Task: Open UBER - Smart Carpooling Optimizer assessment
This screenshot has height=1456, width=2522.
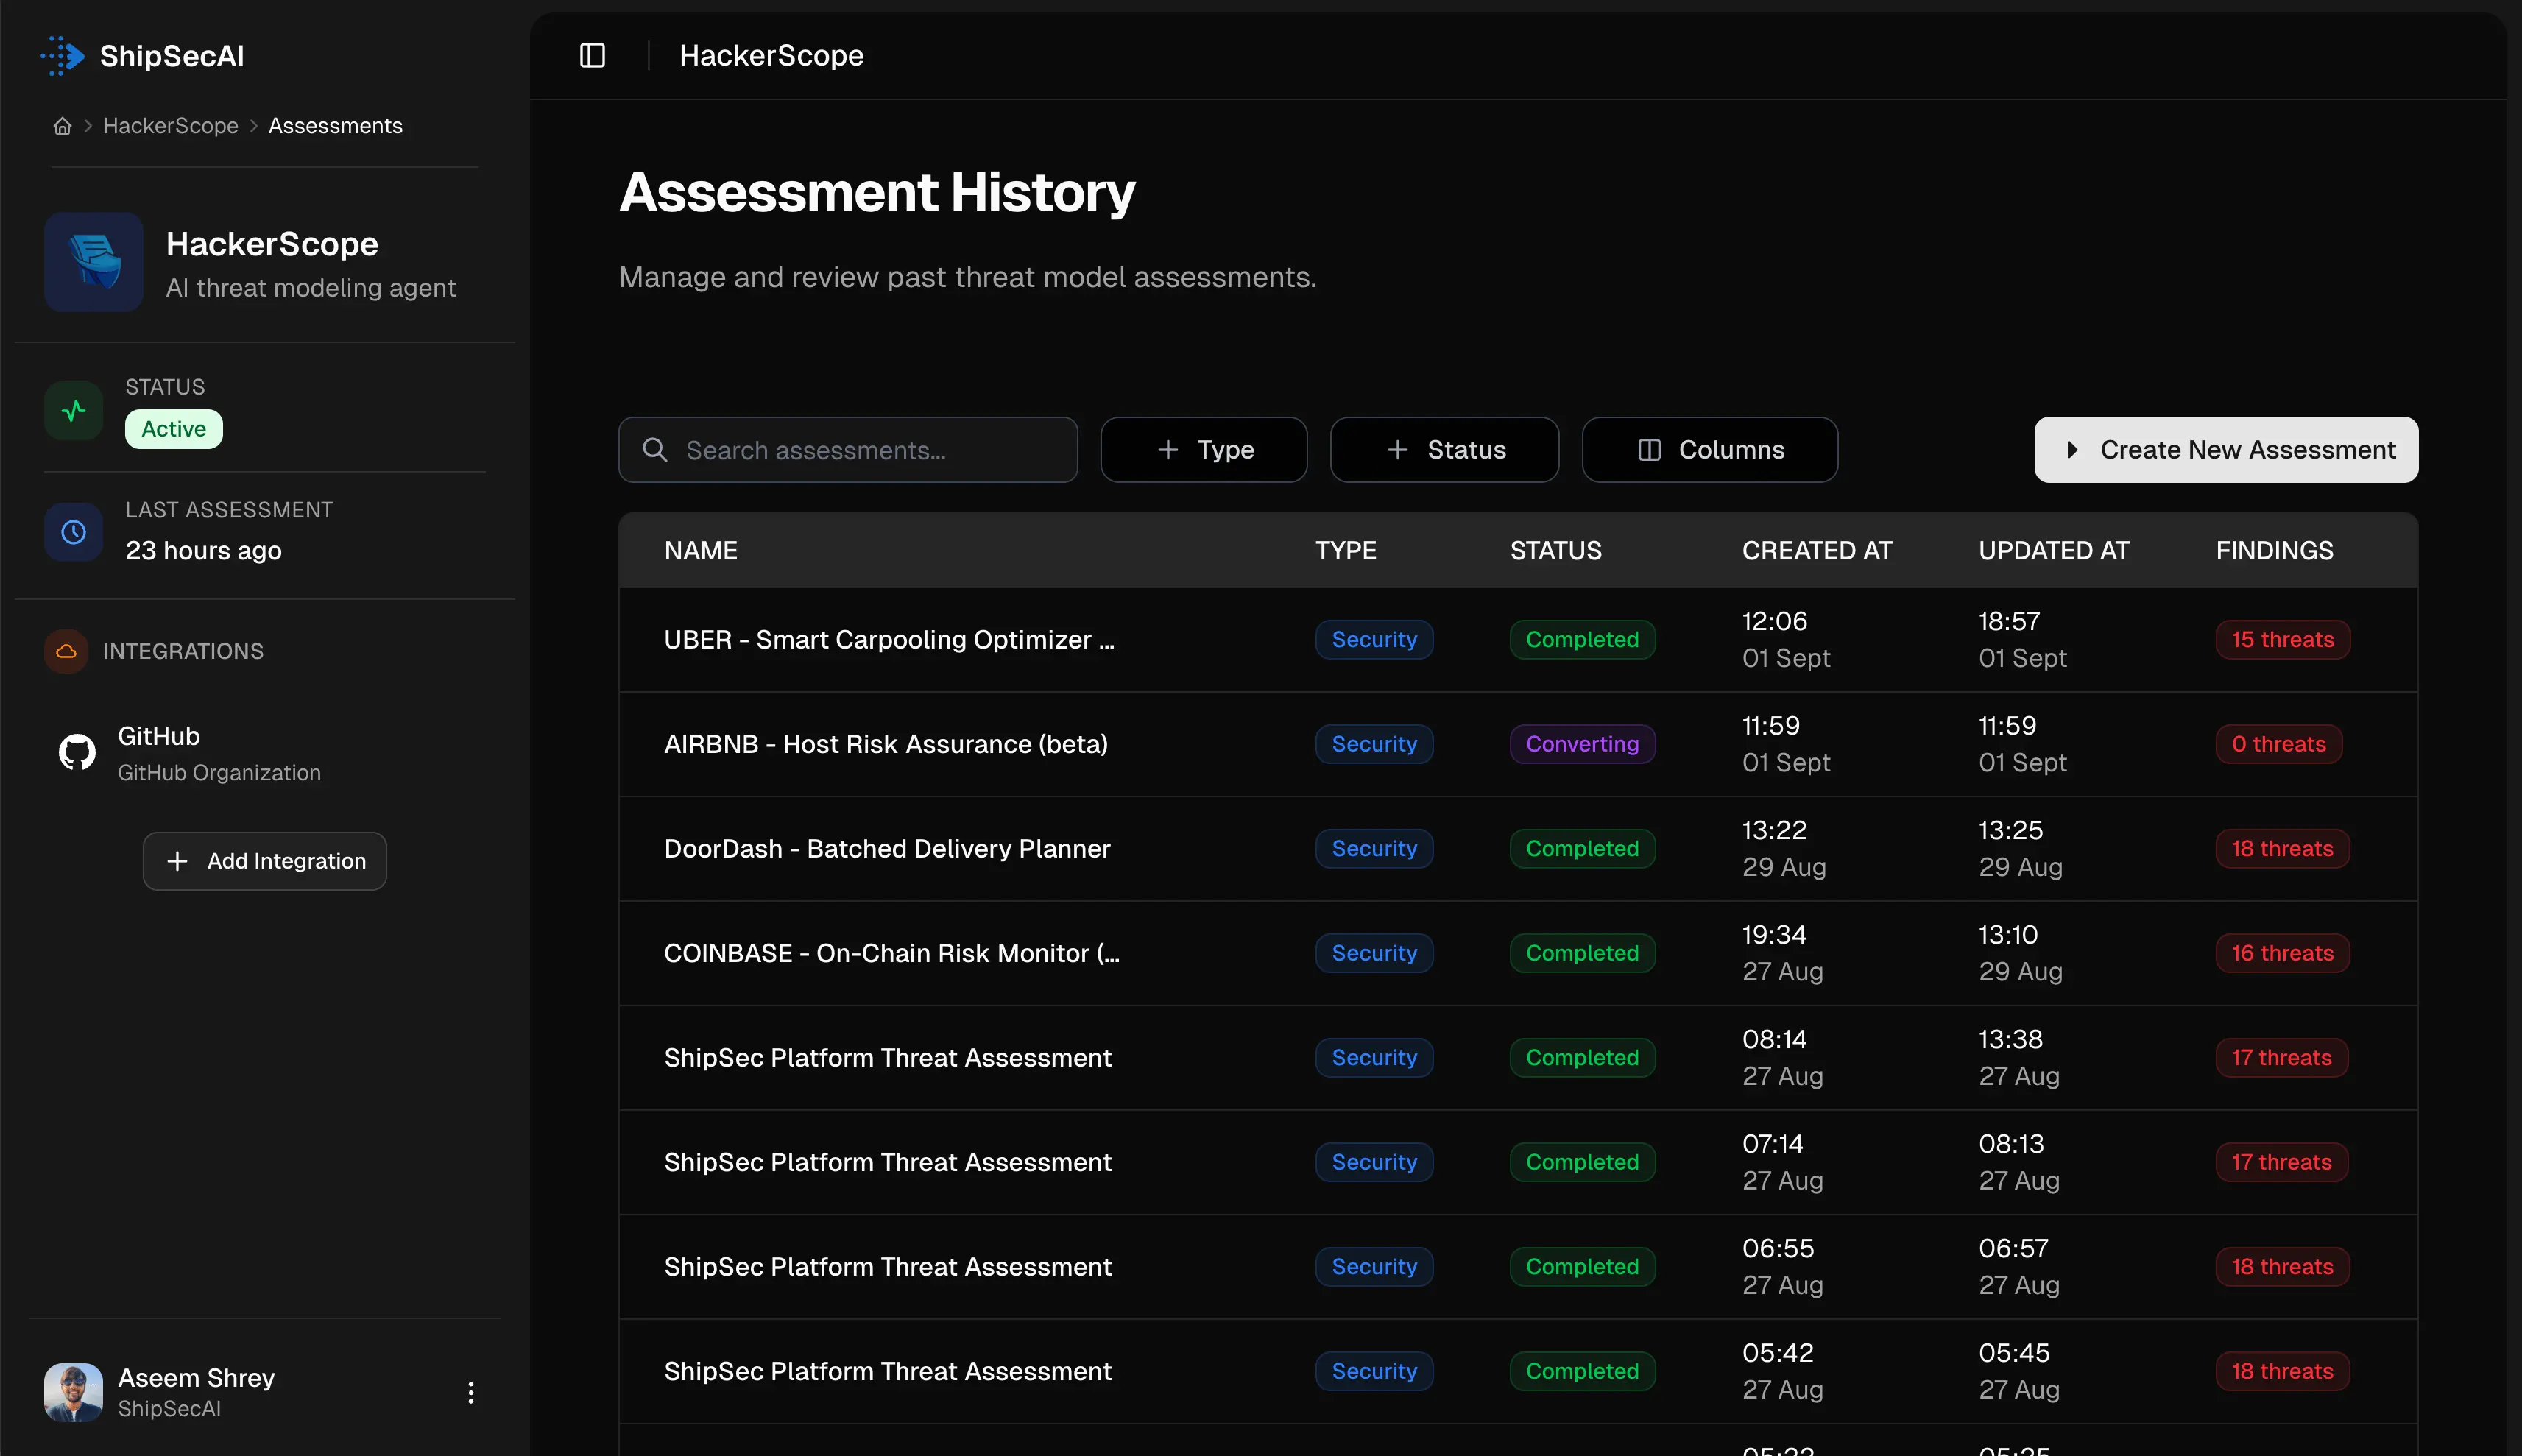Action: click(x=889, y=639)
